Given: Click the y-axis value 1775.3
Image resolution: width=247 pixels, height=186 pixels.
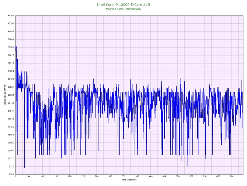Looking at the screenshot, I should coord(11,127).
